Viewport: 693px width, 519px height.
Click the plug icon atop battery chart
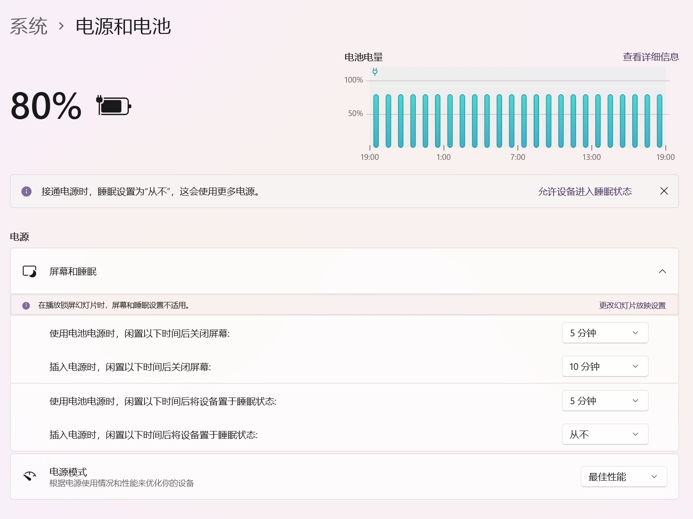375,71
